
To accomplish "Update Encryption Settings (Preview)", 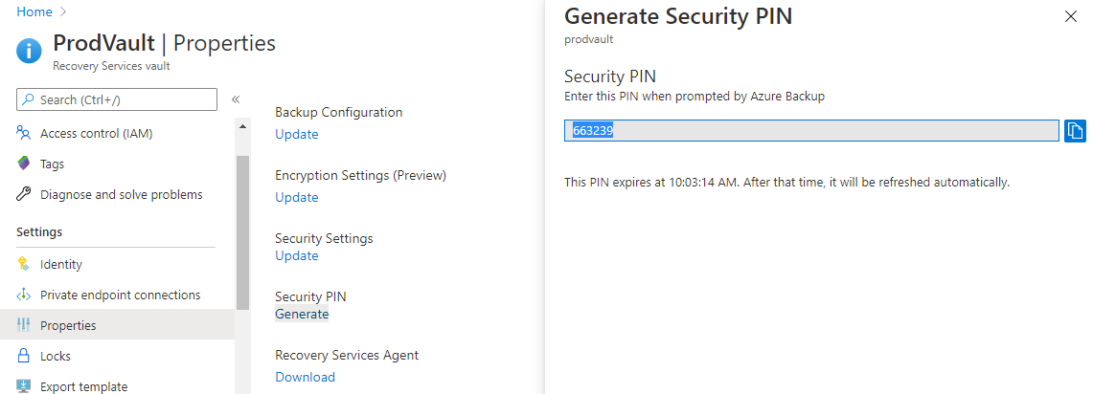I will [x=296, y=197].
